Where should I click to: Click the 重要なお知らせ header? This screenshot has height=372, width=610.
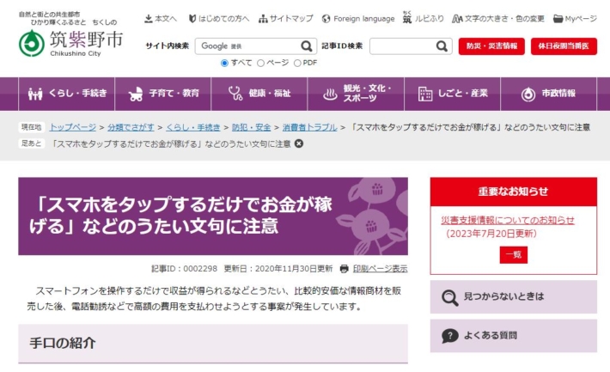point(514,192)
